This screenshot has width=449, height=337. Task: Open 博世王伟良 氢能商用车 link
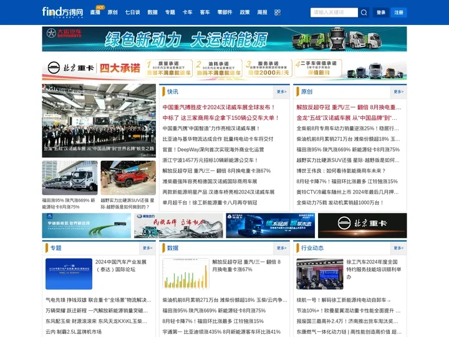coord(341,171)
